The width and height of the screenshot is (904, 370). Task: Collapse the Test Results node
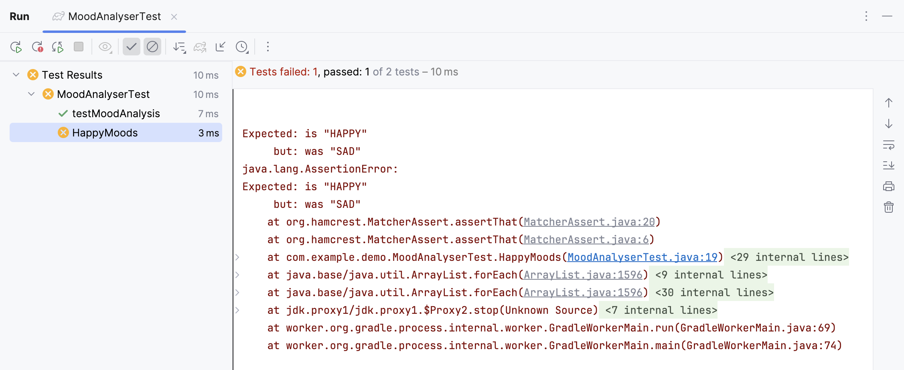coord(16,75)
